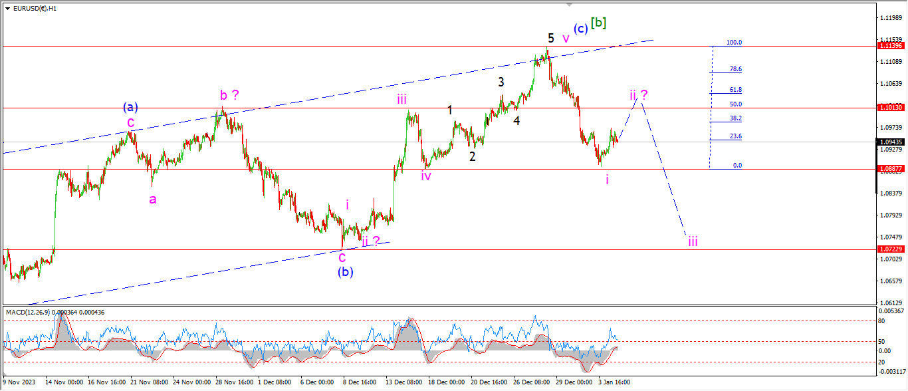Select the Fibonacci 61.8 level label

pos(735,89)
